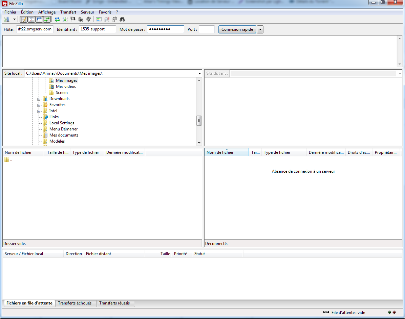Screen dimensions: 405x319
Task: Toggle the transfer queue display
Action: pyautogui.click(x=47, y=19)
